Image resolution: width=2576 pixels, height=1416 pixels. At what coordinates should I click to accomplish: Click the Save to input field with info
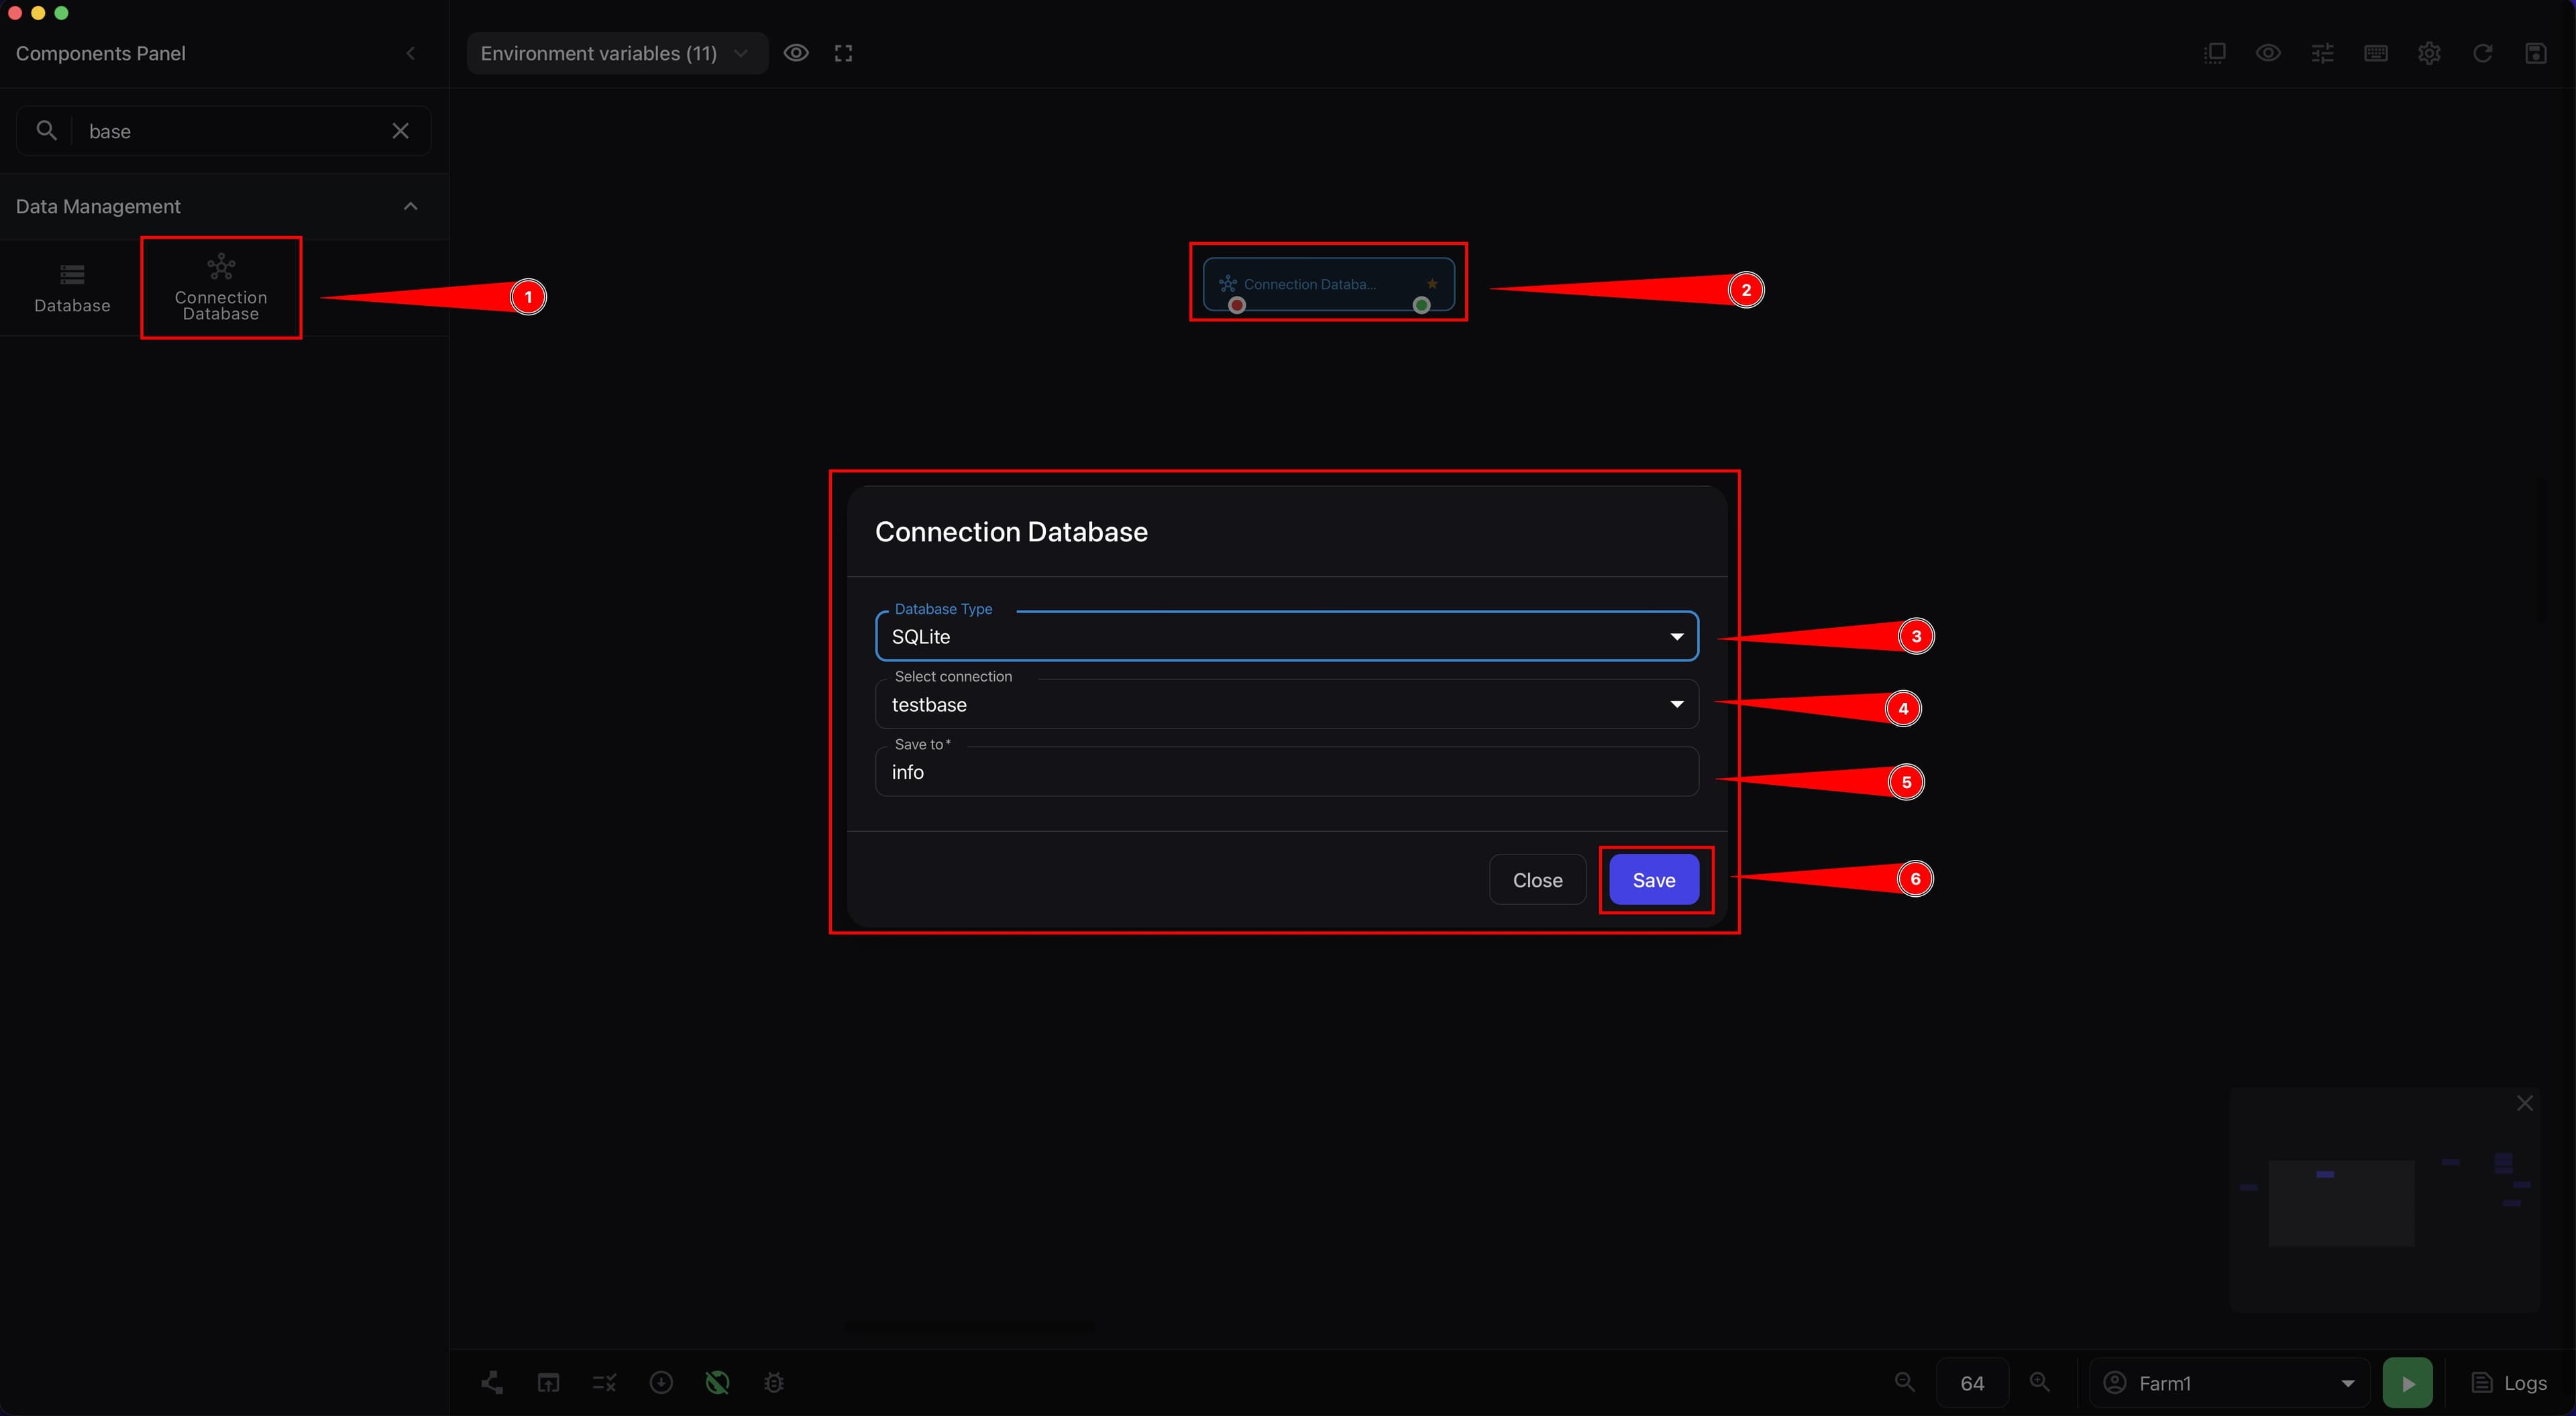click(1286, 772)
